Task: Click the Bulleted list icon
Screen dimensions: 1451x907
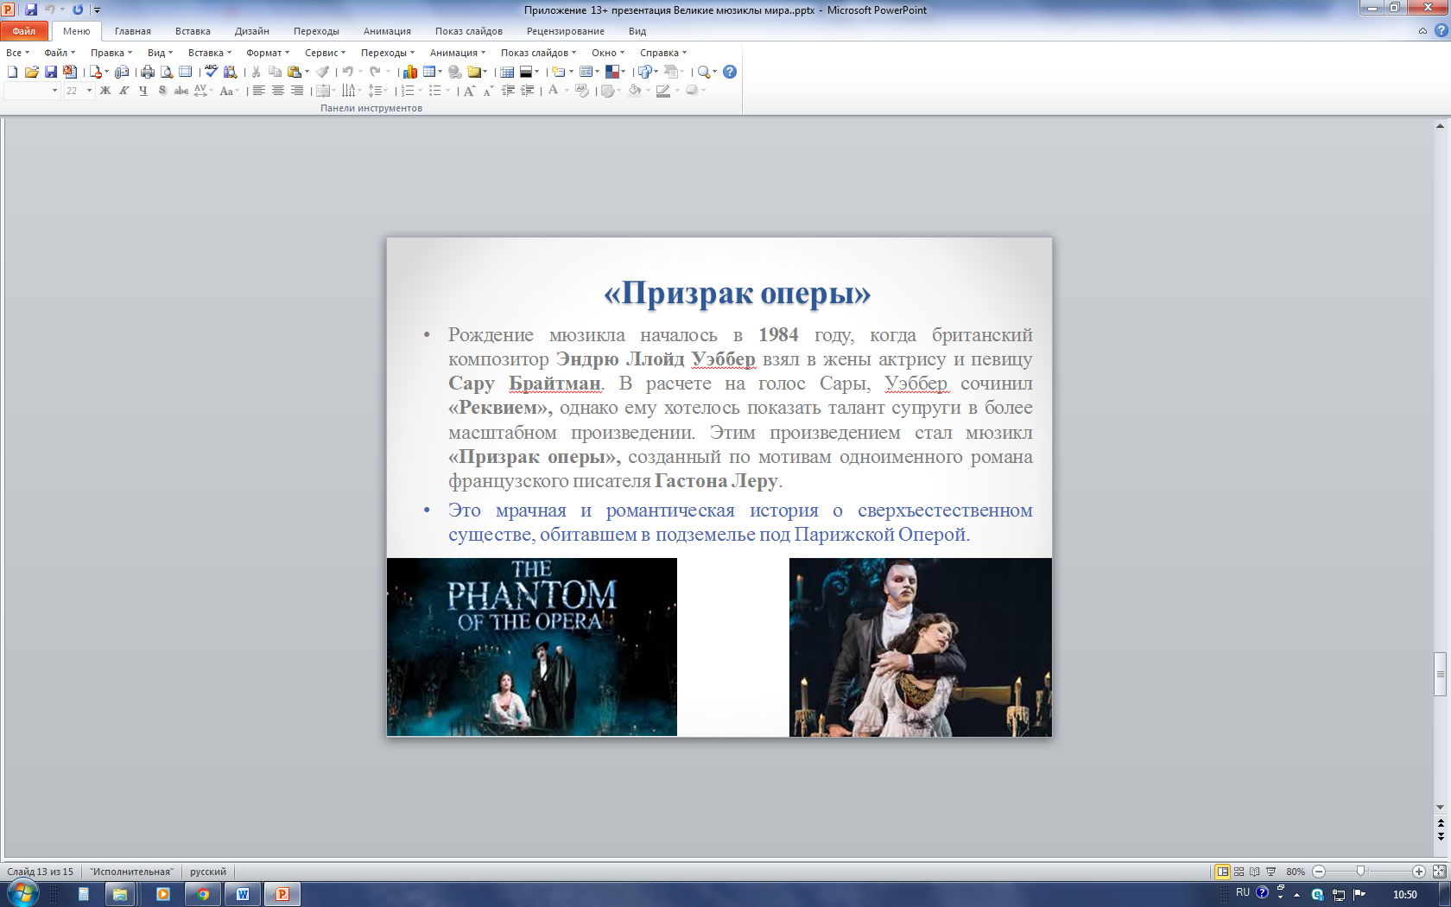Action: pos(435,91)
